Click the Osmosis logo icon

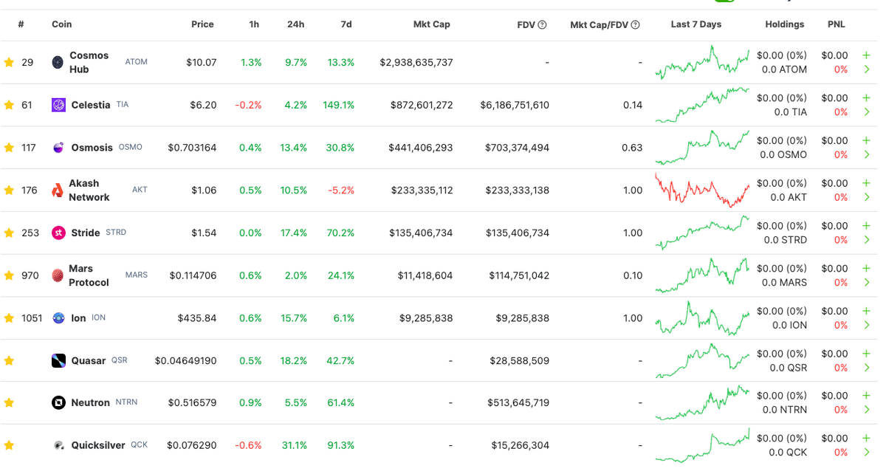click(x=58, y=148)
